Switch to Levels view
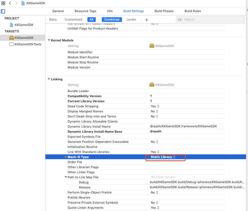 131,19
